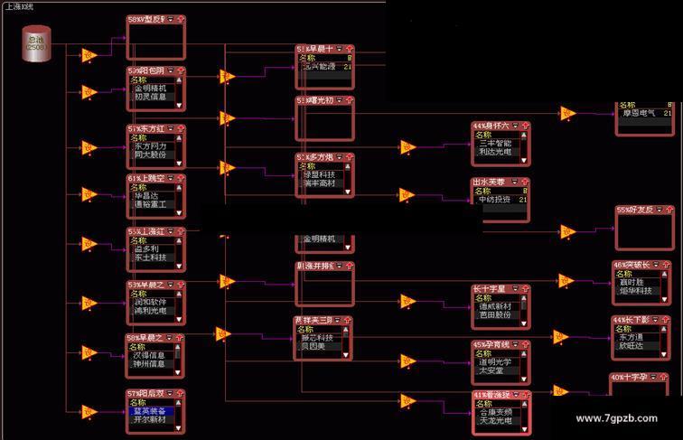This screenshot has width=683, height=440.
Task: Select highlighted 蓝英装备 row in 57%阳后双 list
Action: (x=151, y=411)
